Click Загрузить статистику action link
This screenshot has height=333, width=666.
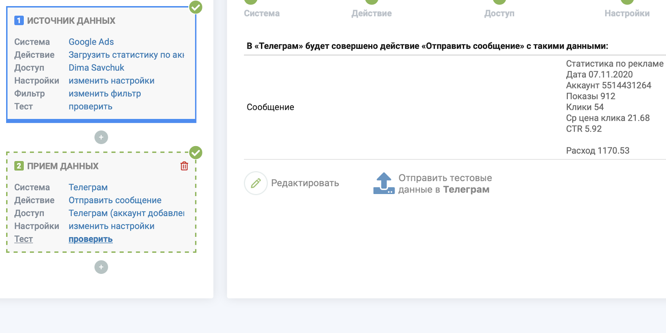tap(126, 55)
